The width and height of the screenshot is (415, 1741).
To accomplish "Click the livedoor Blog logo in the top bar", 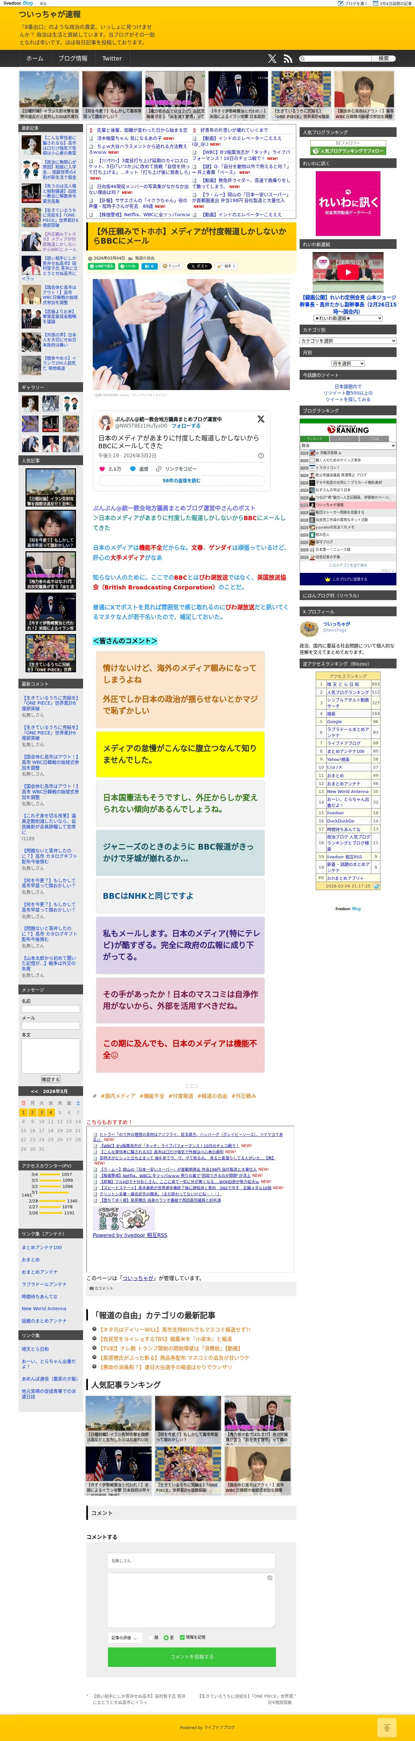I will coord(18,3).
